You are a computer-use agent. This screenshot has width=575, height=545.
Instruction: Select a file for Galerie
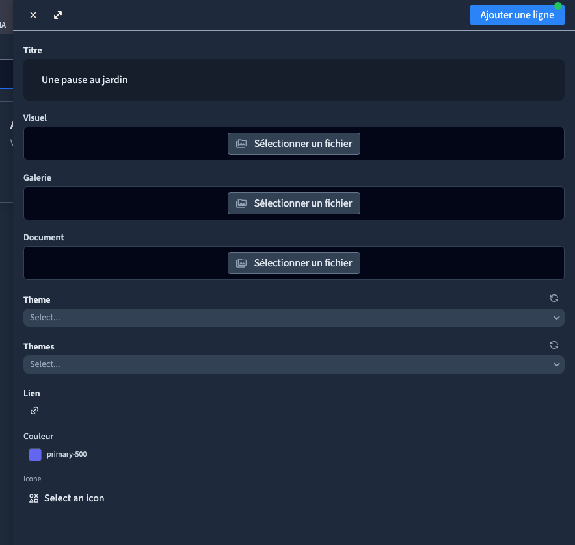(294, 203)
